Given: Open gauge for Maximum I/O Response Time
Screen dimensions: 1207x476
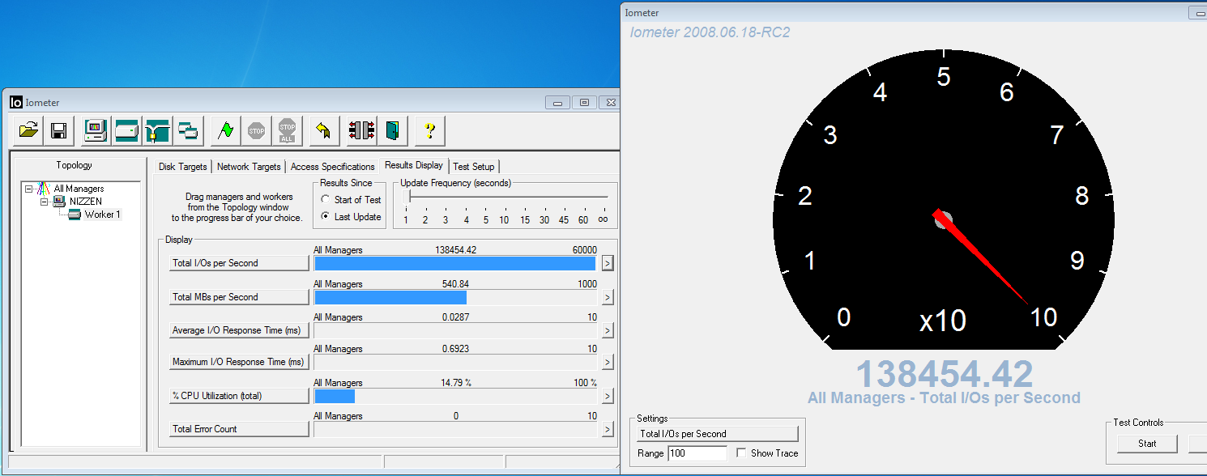Looking at the screenshot, I should point(608,362).
